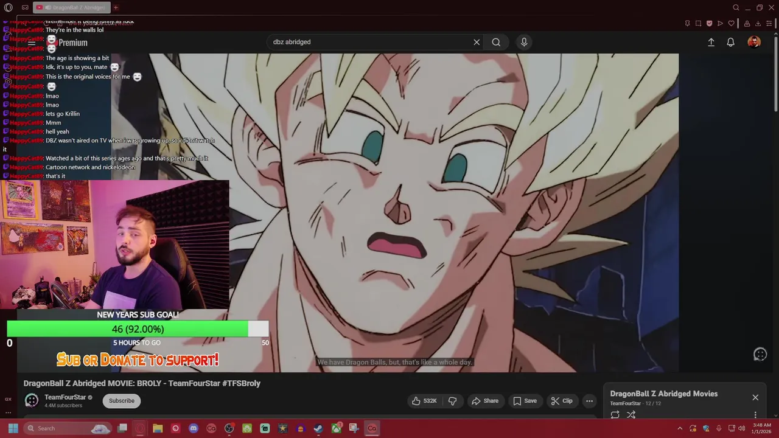Open the YouTube account avatar menu
This screenshot has width=779, height=438.
754,42
